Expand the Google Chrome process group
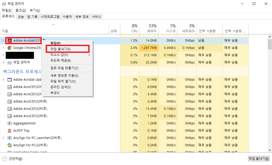Image resolution: width=272 pixels, height=165 pixels. tap(3, 48)
